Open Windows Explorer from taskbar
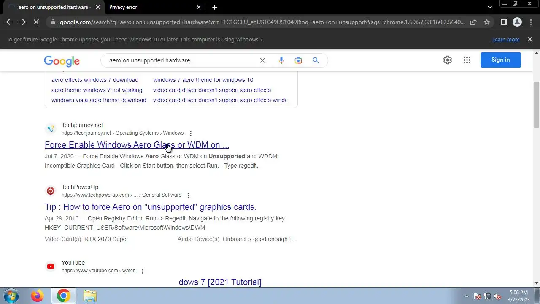This screenshot has height=304, width=540. [89, 296]
